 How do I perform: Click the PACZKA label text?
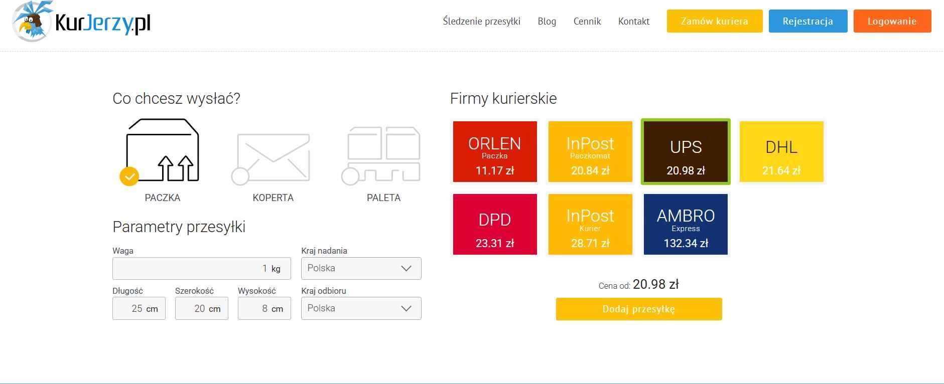(x=163, y=198)
